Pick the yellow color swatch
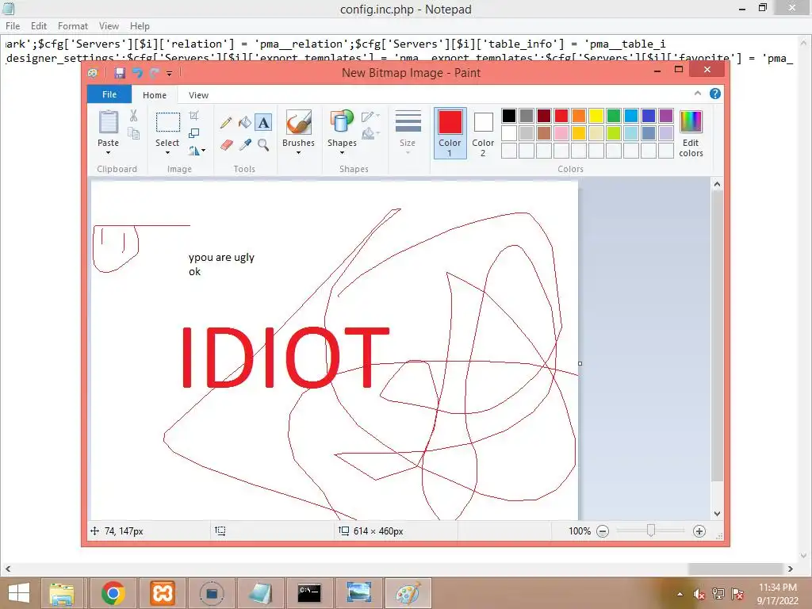The height and width of the screenshot is (609, 812). [596, 116]
